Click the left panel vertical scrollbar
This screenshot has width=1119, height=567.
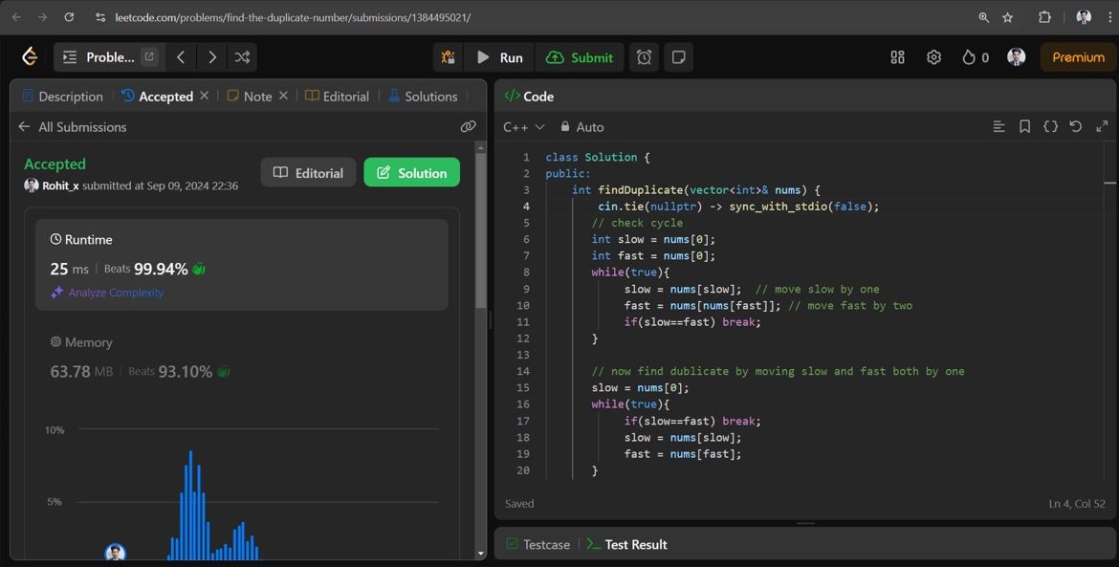[x=481, y=231]
